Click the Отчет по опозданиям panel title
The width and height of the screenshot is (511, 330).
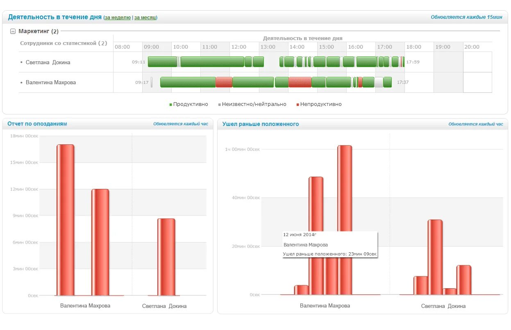click(x=37, y=124)
